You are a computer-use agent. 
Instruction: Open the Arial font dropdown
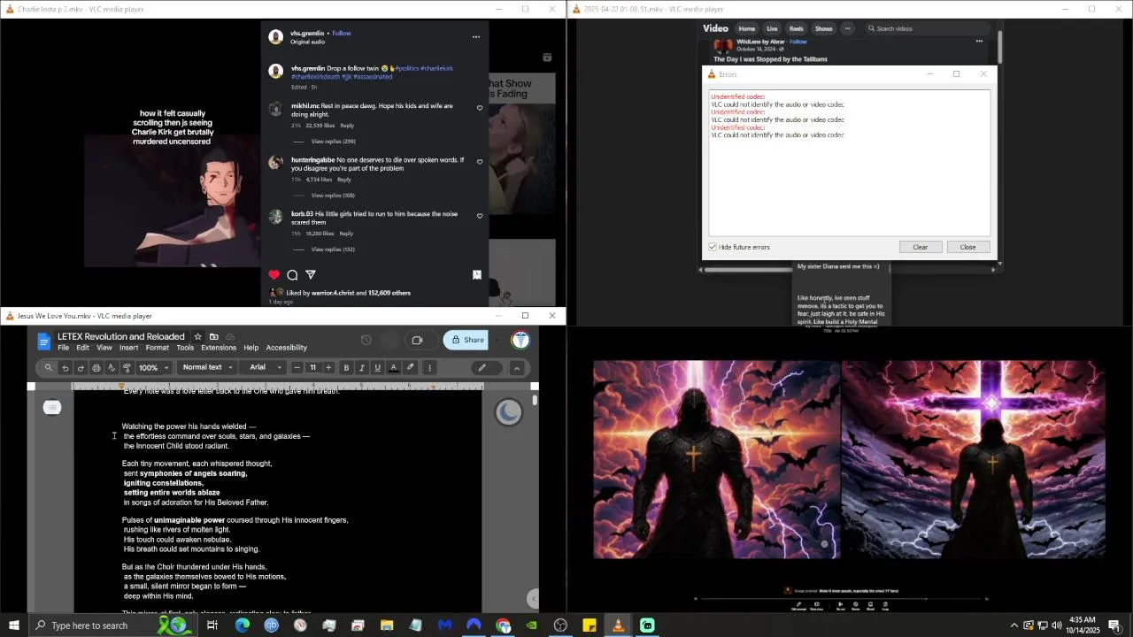(x=264, y=367)
